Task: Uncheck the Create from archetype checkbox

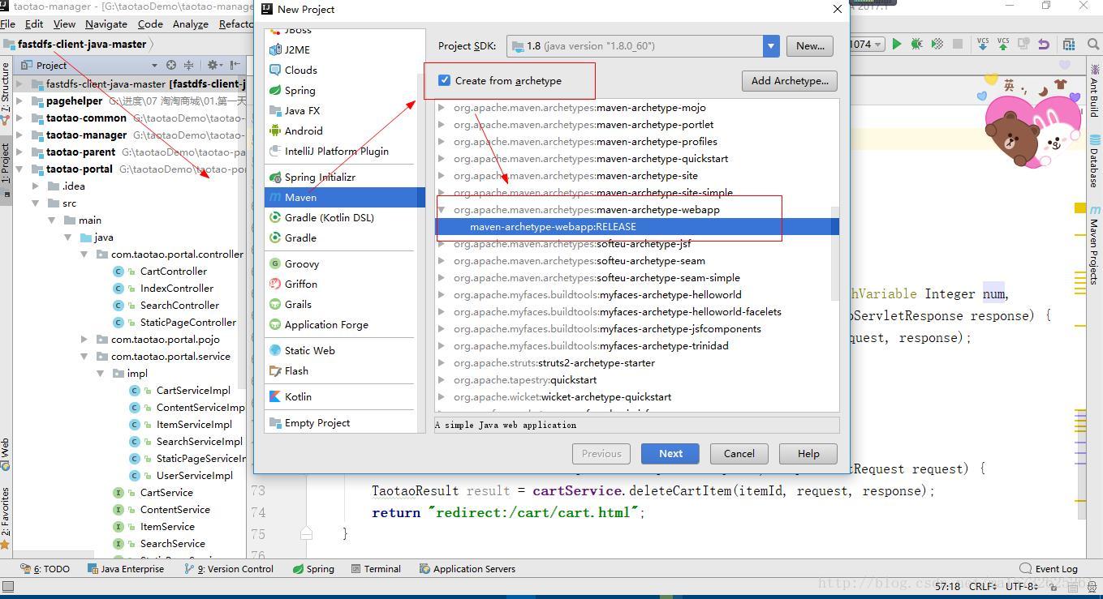Action: tap(444, 80)
